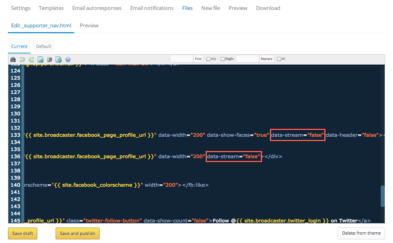Click line number 124 in gutter

(15, 71)
